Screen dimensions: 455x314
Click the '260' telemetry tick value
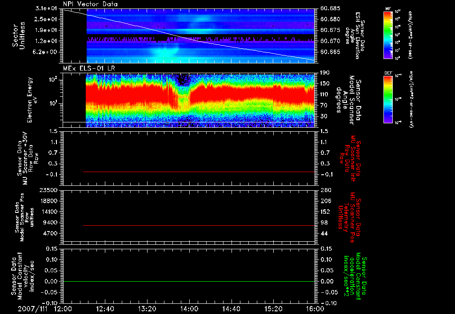point(326,190)
